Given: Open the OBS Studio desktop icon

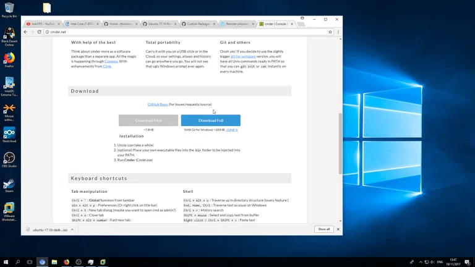Looking at the screenshot, I should point(9,159).
